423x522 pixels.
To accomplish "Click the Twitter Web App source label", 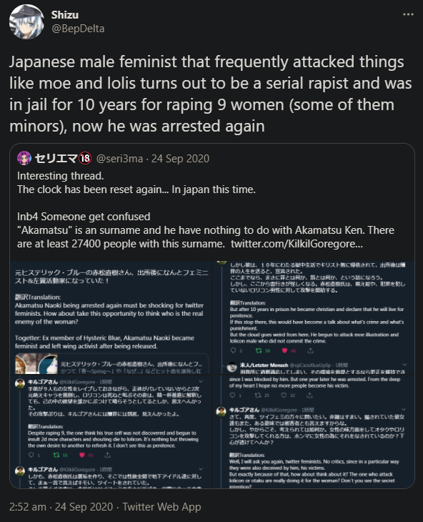I will tap(161, 507).
